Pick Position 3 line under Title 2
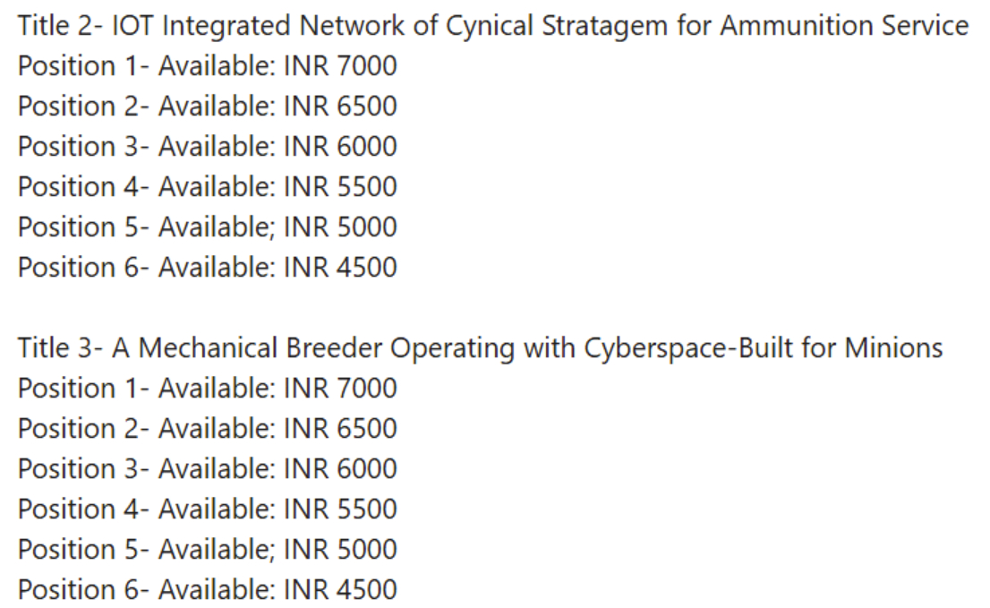Image resolution: width=990 pixels, height=608 pixels. pyautogui.click(x=207, y=147)
